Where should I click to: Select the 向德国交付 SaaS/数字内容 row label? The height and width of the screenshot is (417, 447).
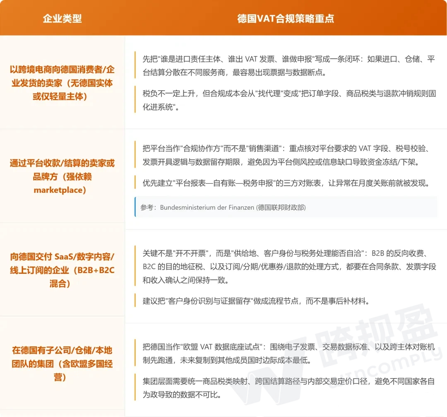click(x=62, y=270)
